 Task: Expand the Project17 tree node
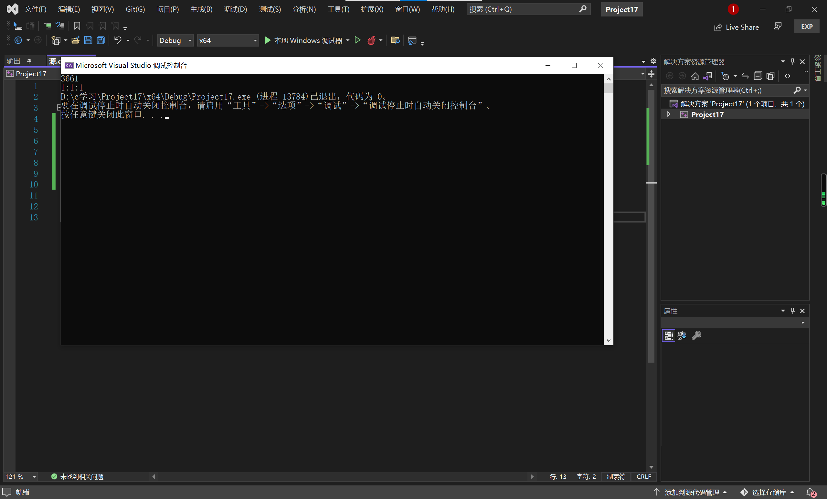[669, 114]
